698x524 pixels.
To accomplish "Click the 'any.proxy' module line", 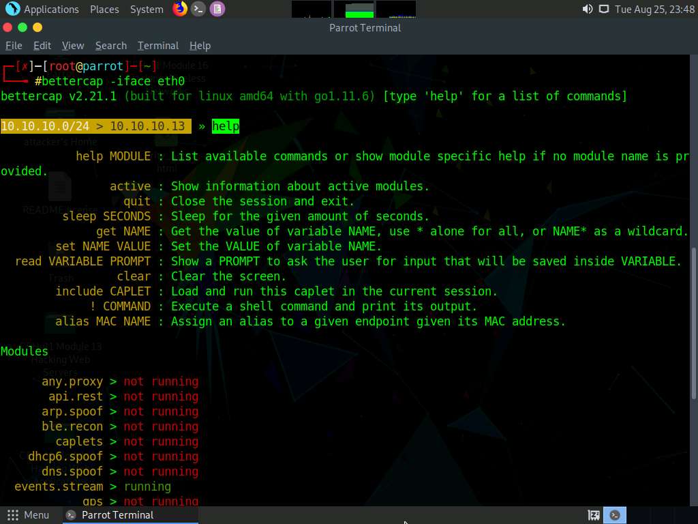I will pyautogui.click(x=120, y=382).
